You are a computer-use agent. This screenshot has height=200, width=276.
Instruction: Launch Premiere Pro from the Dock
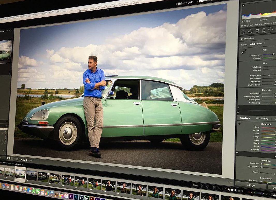[71, 196]
